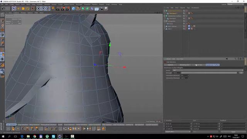247x139 pixels.
Task: Click Make Editable icon in left sidebar
Action: [x=2, y=15]
